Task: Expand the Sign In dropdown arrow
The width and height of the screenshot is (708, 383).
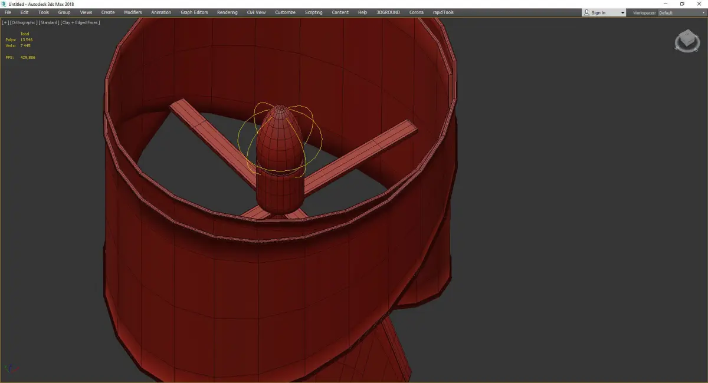Action: [x=622, y=12]
